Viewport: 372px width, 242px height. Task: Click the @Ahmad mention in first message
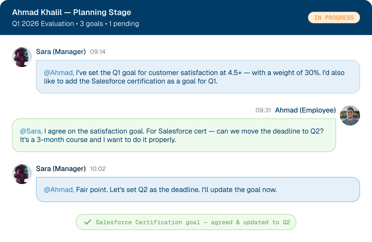59,73
